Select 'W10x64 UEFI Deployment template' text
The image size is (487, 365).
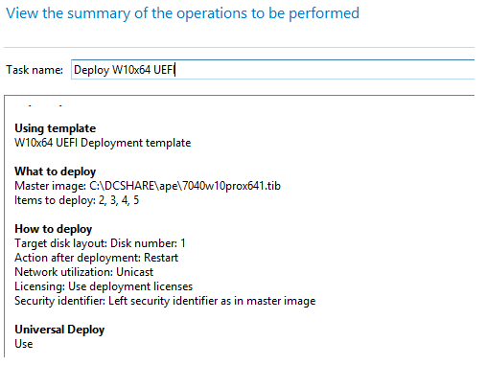[103, 143]
